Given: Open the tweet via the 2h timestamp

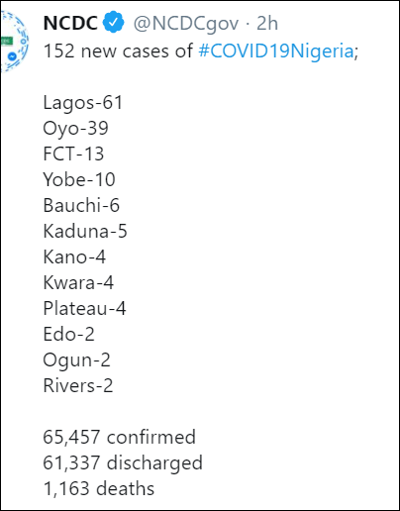Looking at the screenshot, I should 267,23.
